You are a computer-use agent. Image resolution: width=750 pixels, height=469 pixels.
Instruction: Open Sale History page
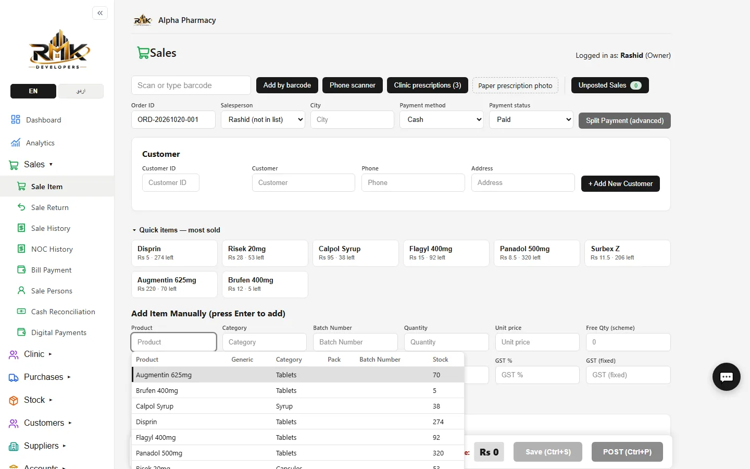click(51, 228)
